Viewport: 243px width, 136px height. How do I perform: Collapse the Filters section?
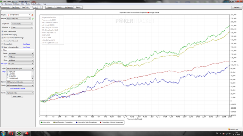point(2,50)
